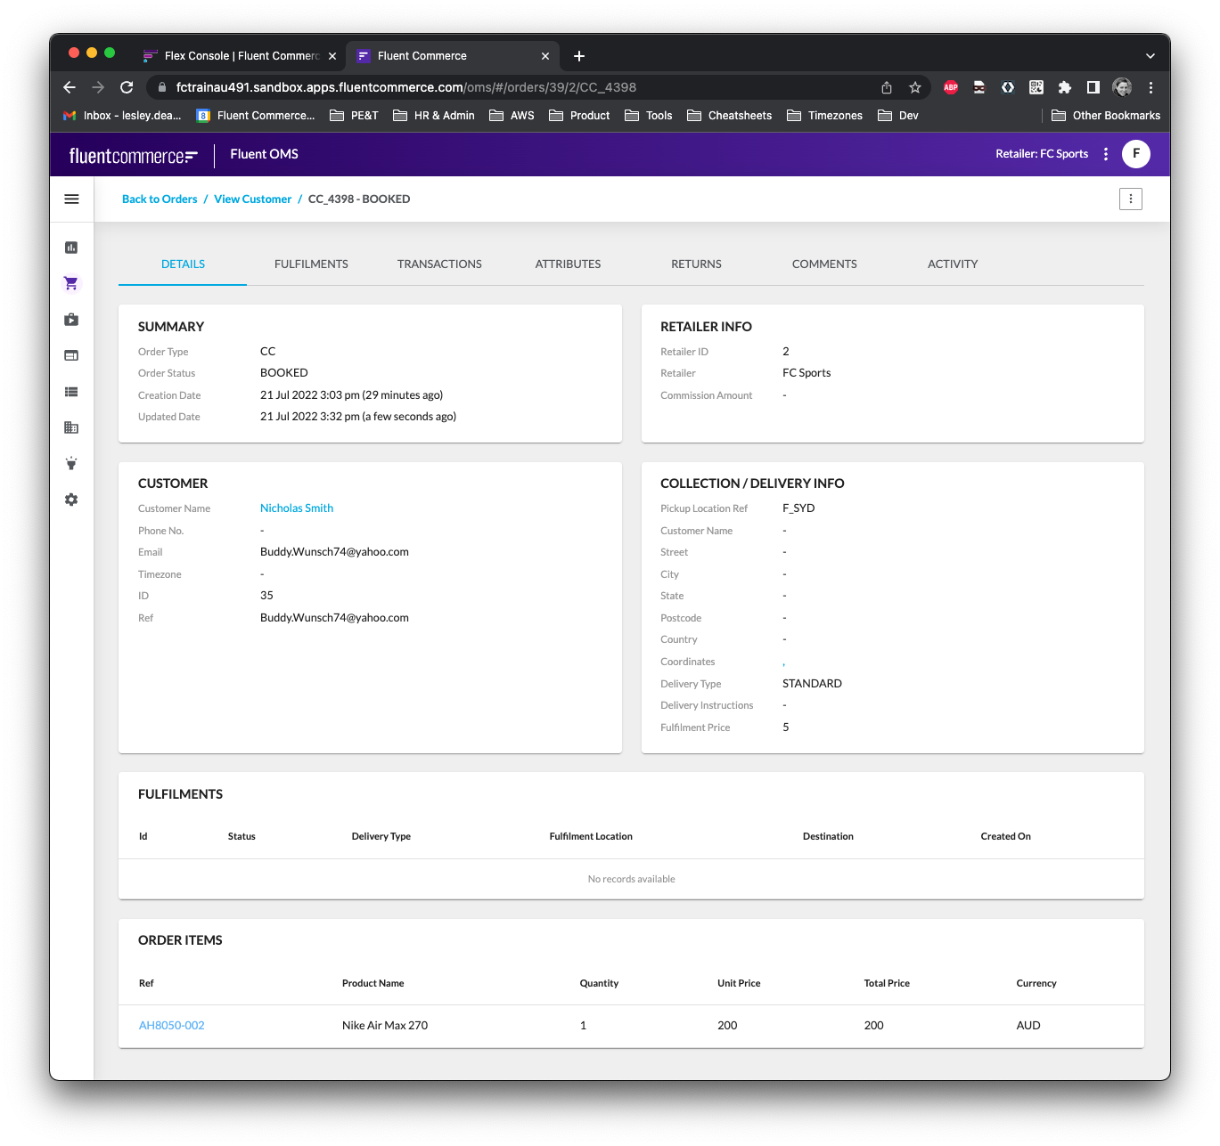This screenshot has width=1220, height=1146.
Task: Open the retailer options kebab menu
Action: click(1106, 154)
